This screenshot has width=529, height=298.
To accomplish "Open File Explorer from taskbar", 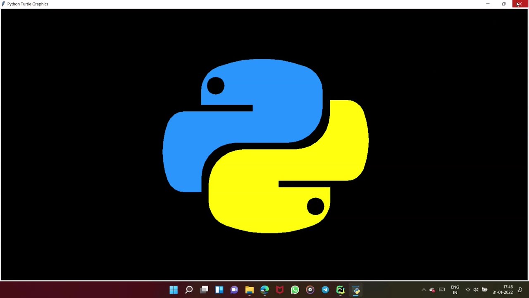I will [x=249, y=290].
